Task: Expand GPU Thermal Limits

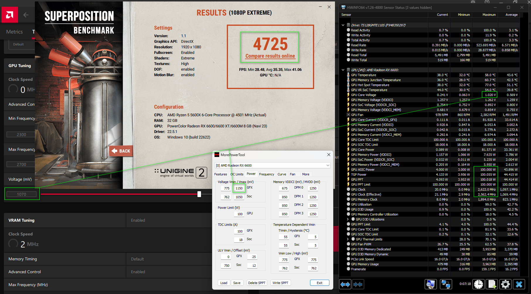Action: (x=348, y=239)
